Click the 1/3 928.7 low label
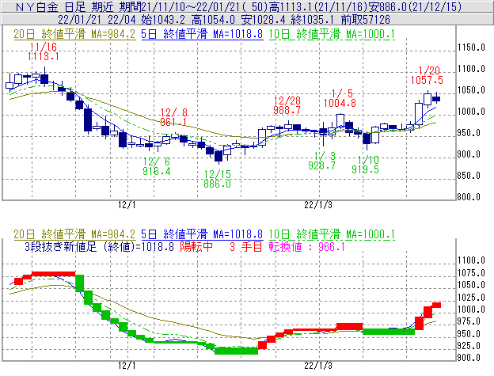The image size is (494, 376). point(322,161)
